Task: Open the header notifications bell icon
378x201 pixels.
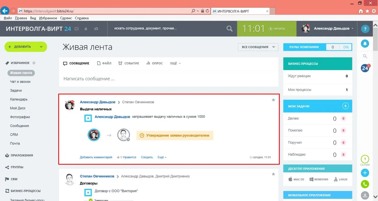Action: point(86,29)
